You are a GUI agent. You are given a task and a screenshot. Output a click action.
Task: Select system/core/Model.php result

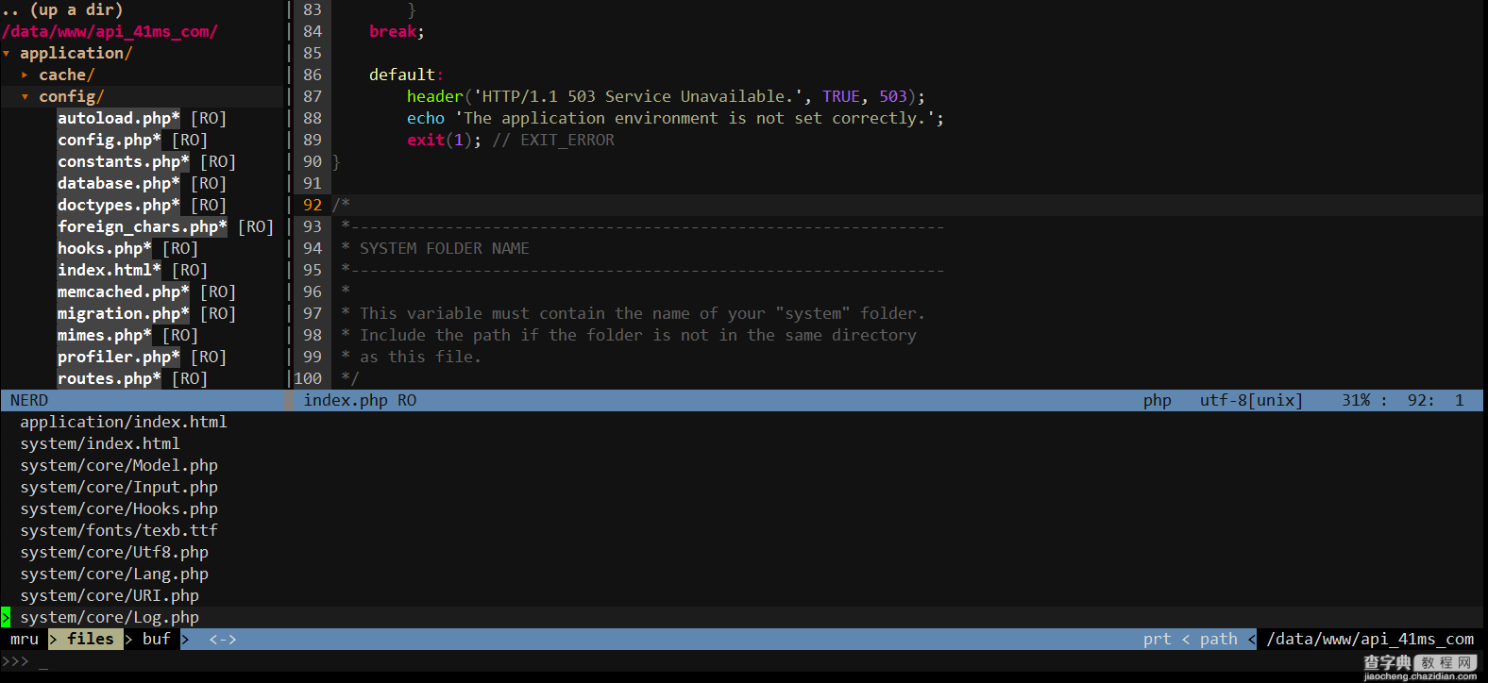tap(119, 466)
